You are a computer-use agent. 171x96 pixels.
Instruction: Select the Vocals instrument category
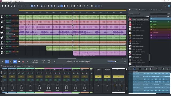tap(160, 38)
